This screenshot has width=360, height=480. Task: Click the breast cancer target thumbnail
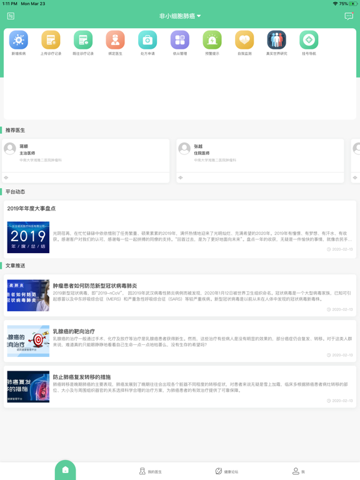click(28, 341)
